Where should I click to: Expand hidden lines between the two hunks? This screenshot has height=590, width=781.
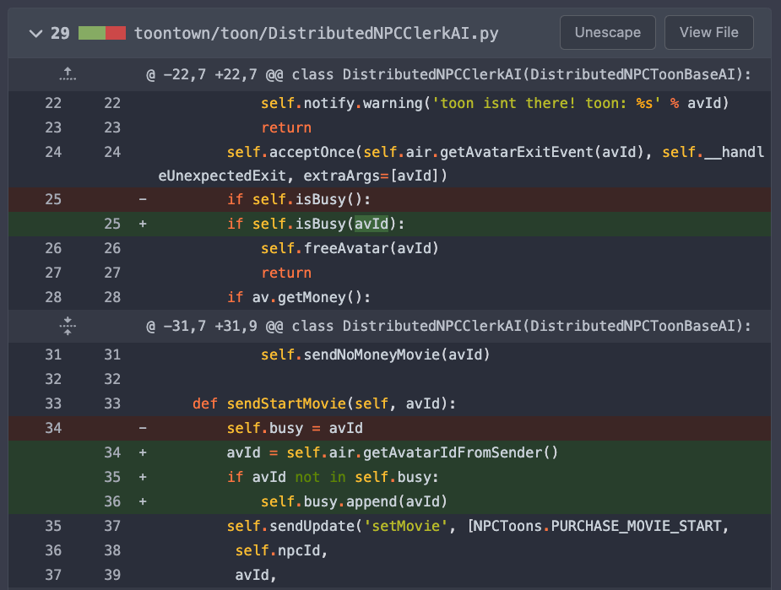point(68,326)
